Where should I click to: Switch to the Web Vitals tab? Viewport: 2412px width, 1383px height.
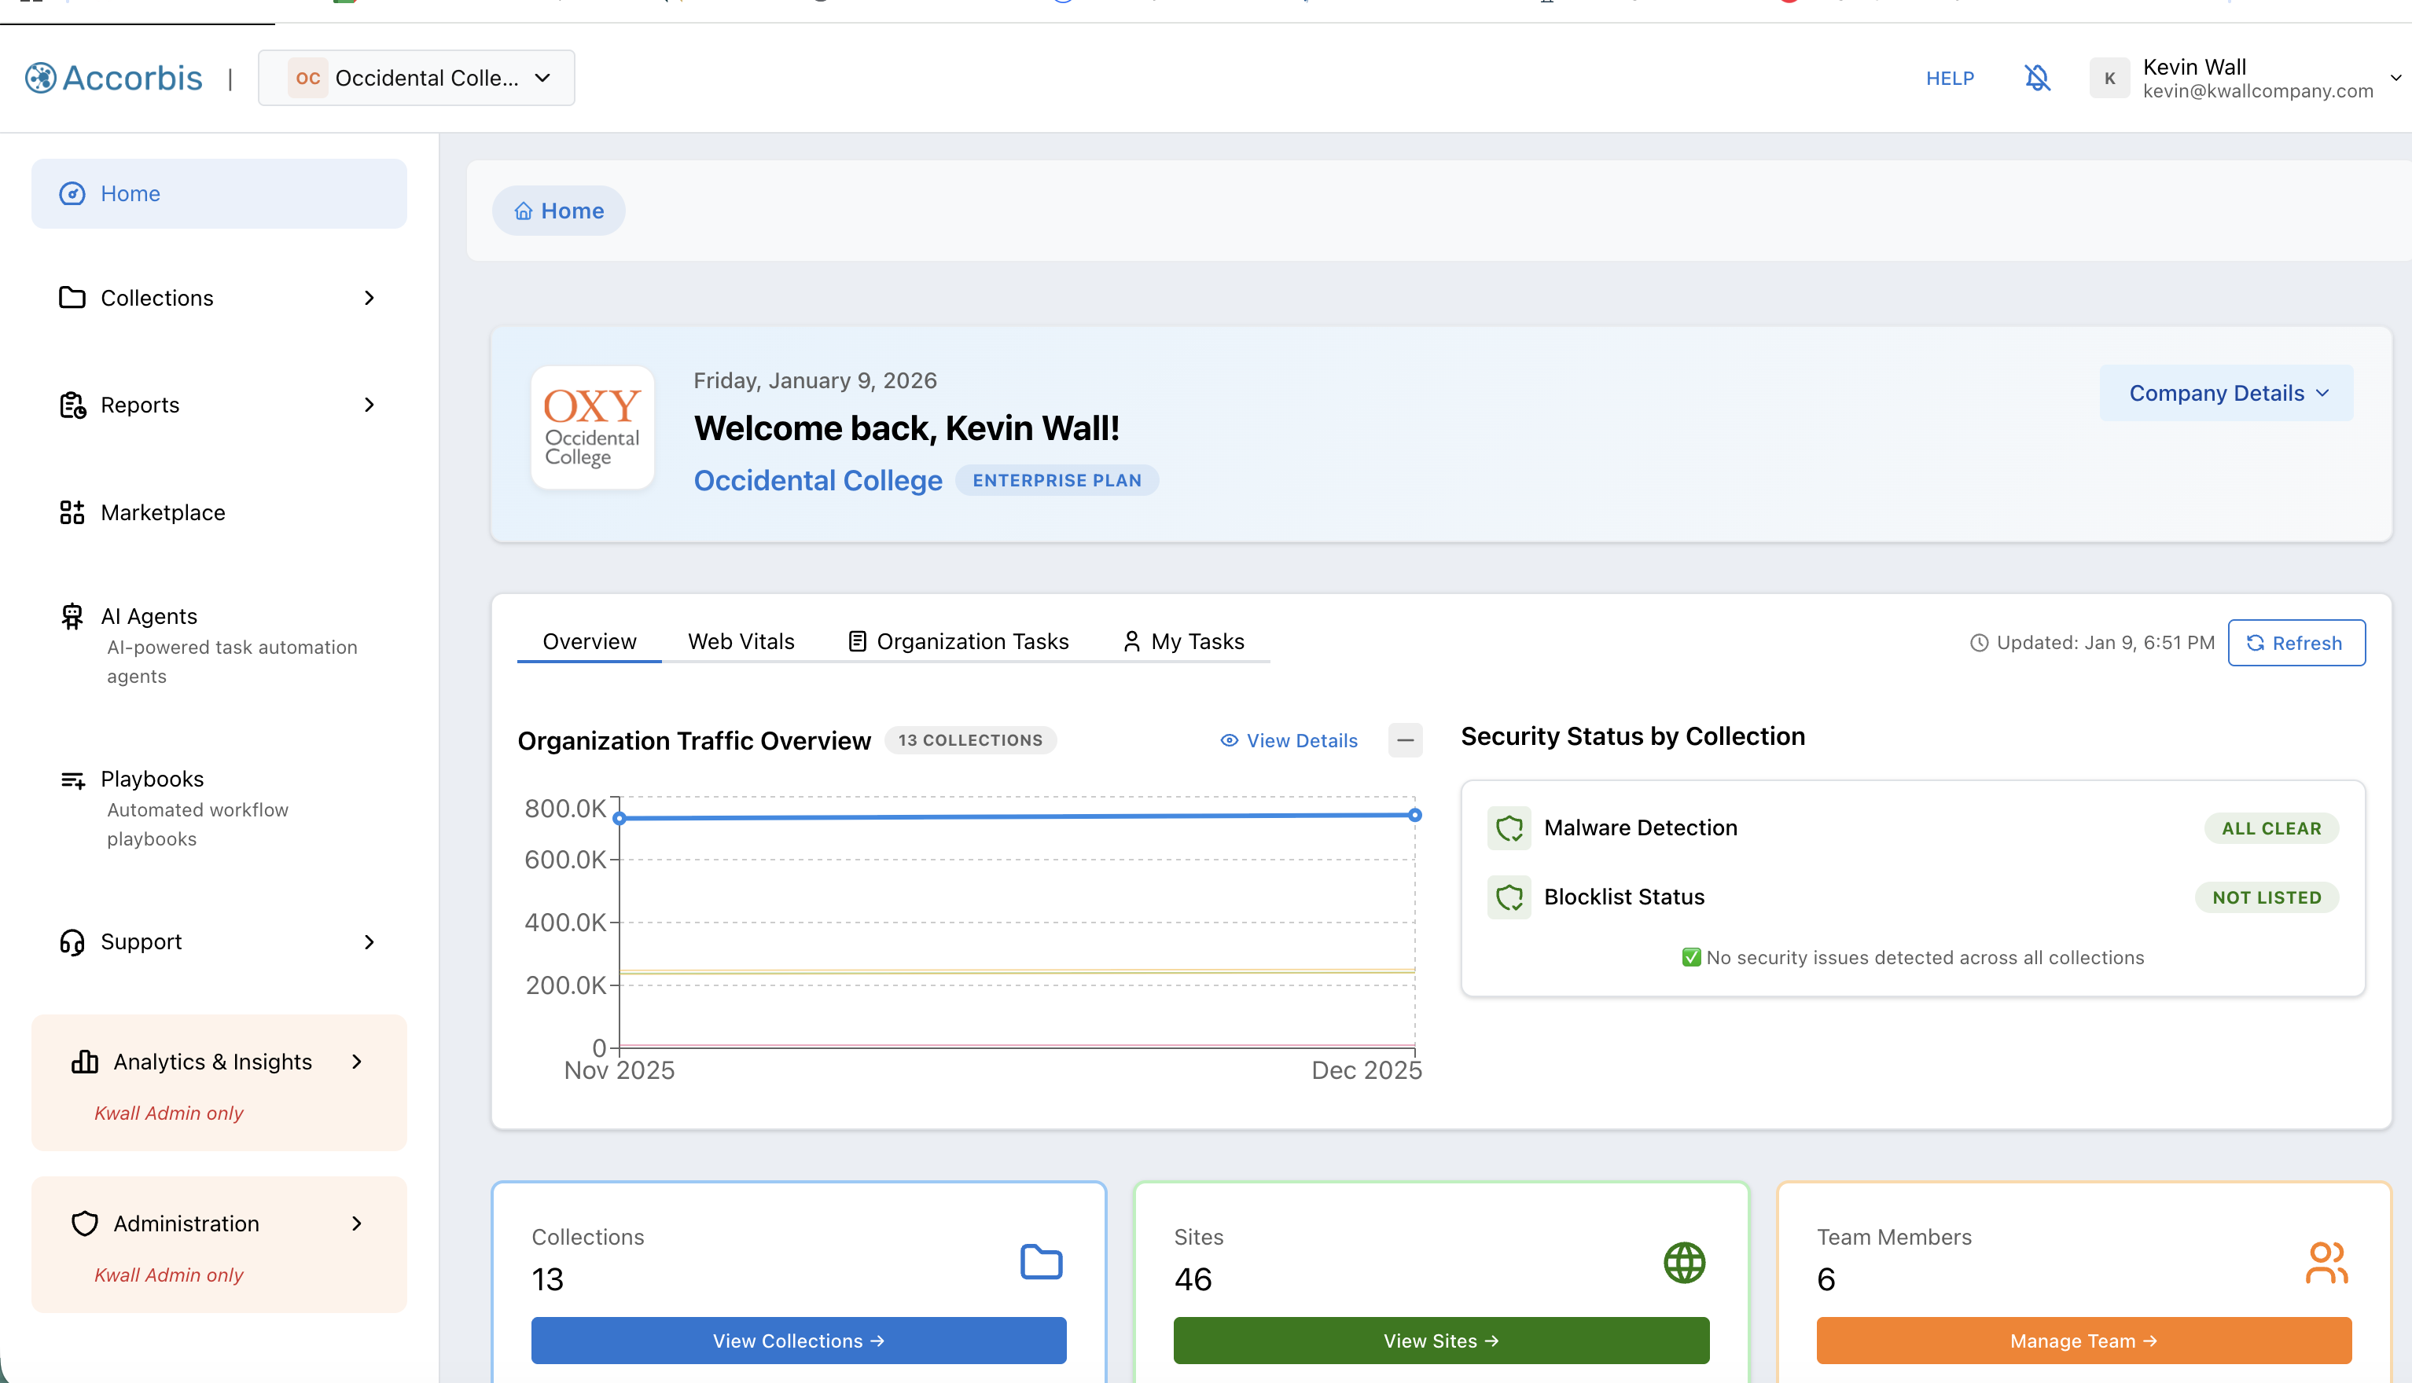coord(741,641)
